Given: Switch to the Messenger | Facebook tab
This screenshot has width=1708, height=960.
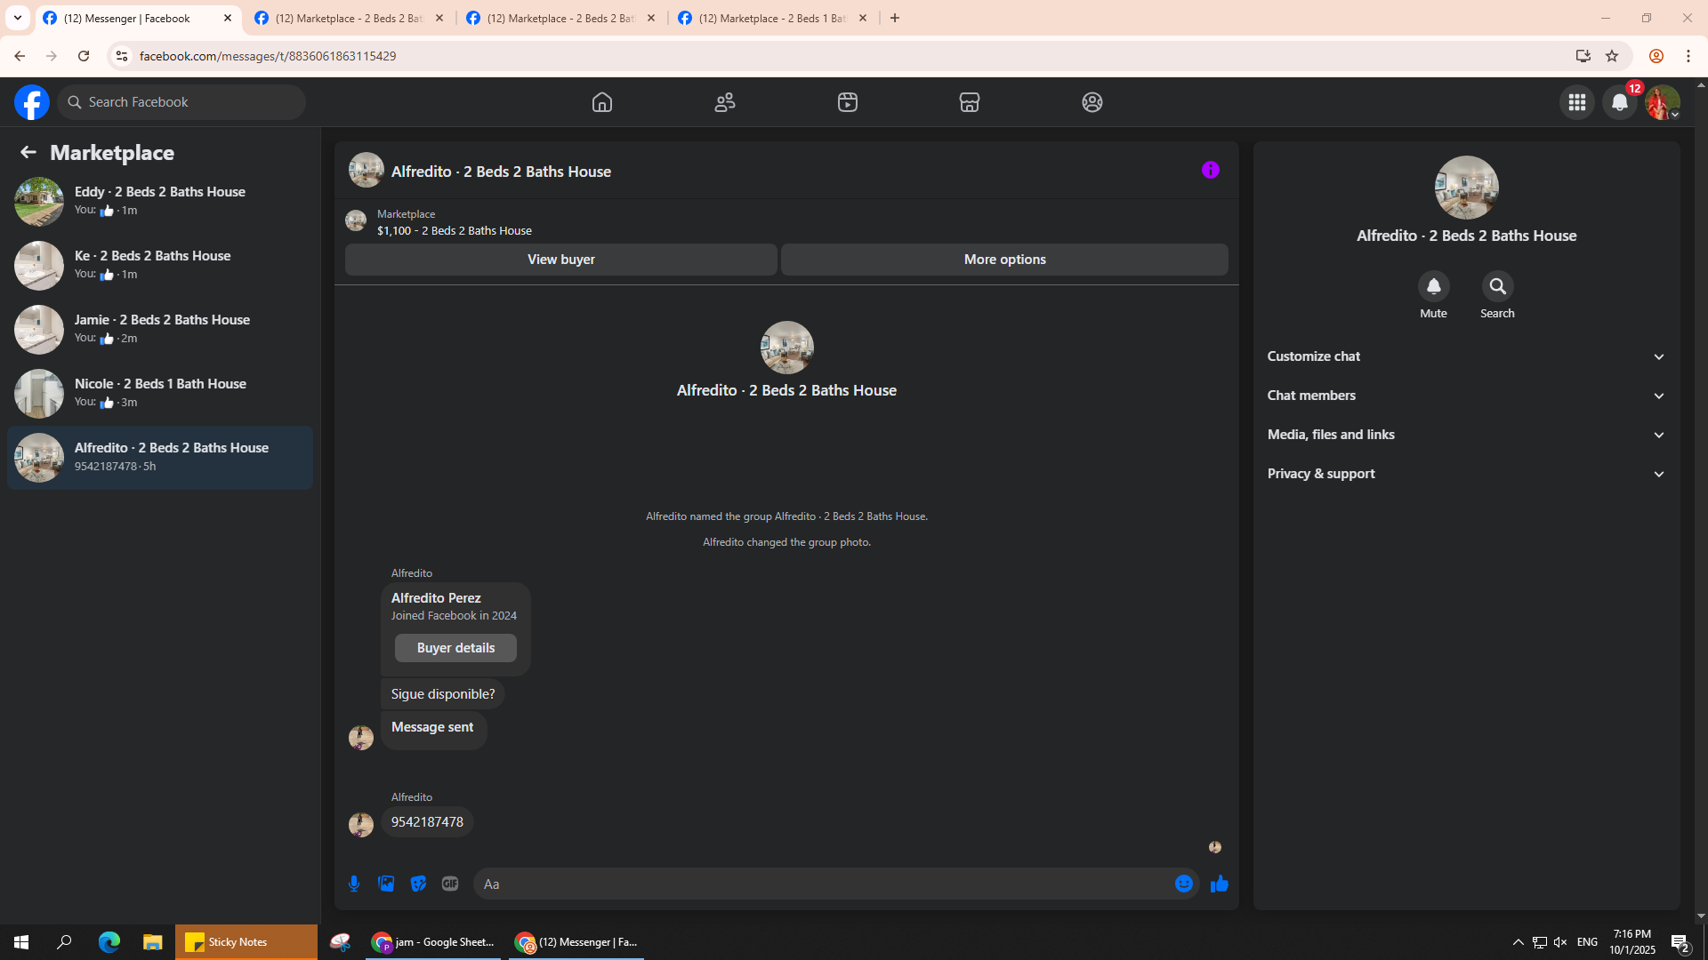Looking at the screenshot, I should point(138,18).
